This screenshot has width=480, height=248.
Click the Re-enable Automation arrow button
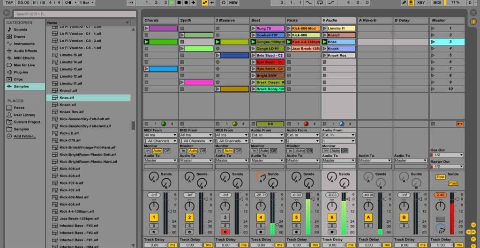pos(212,2)
